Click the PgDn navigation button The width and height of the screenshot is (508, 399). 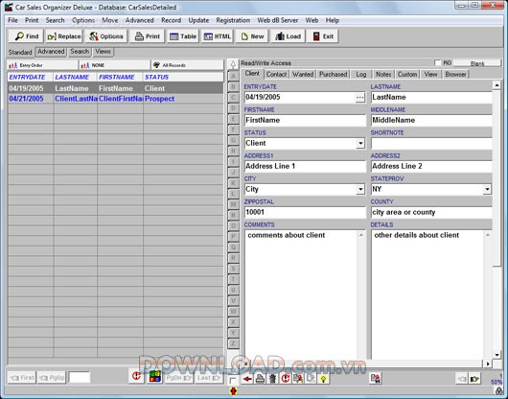(x=178, y=378)
